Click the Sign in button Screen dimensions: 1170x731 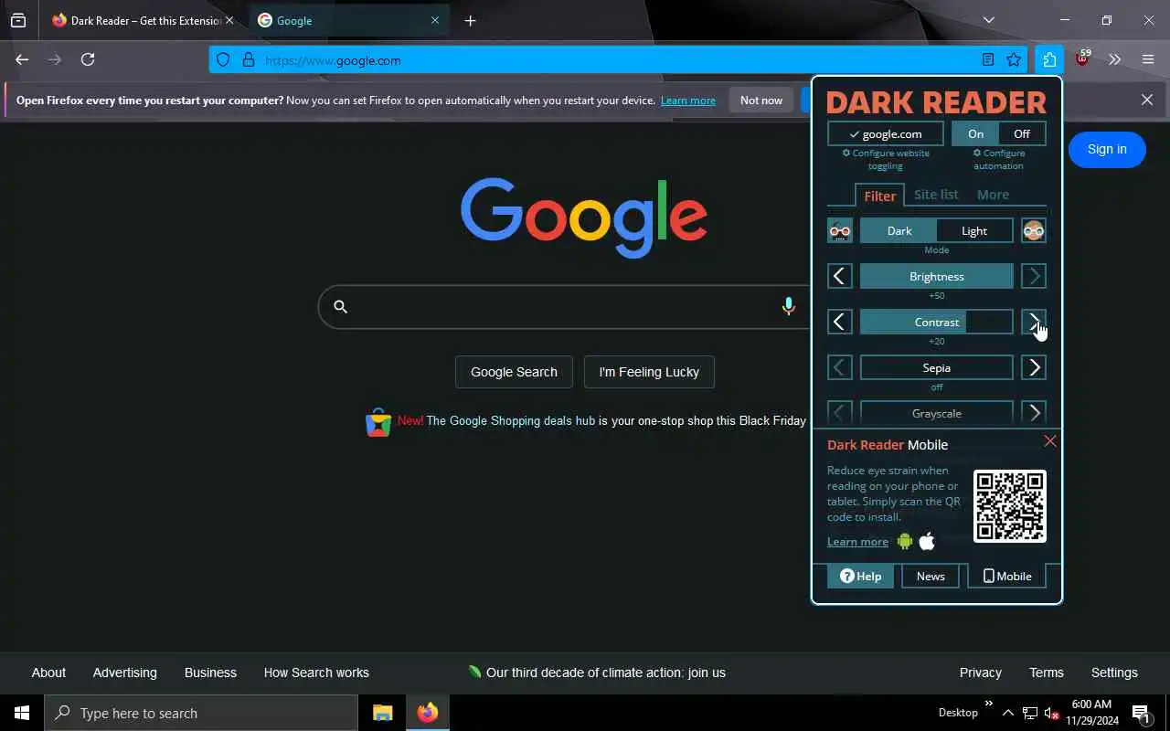1107,149
